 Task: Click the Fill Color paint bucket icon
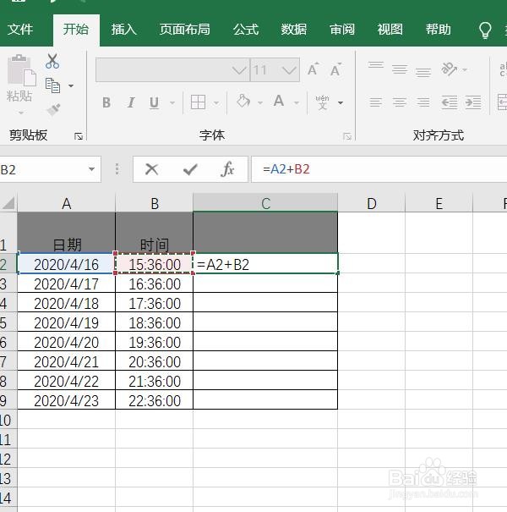243,102
